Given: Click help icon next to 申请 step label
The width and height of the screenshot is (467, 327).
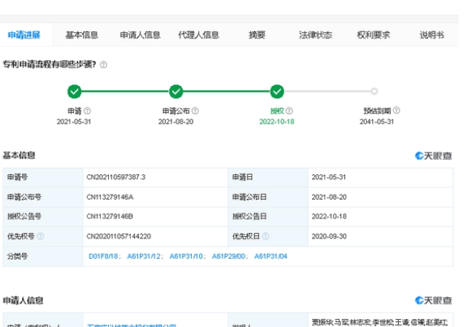Looking at the screenshot, I should click(x=87, y=111).
